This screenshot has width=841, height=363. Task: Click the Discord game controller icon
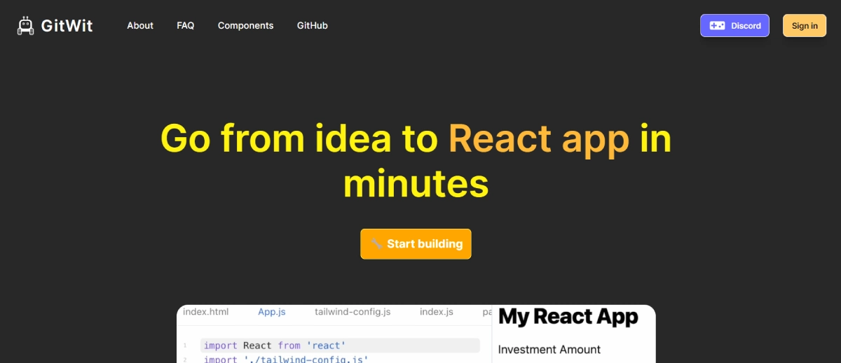[x=717, y=26]
